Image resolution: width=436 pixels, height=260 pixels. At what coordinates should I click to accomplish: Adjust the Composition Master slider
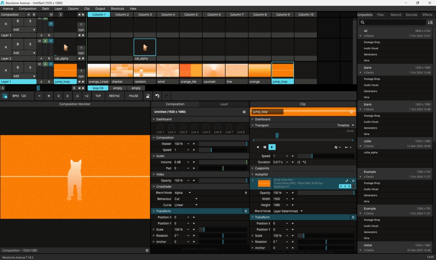[x=223, y=144]
